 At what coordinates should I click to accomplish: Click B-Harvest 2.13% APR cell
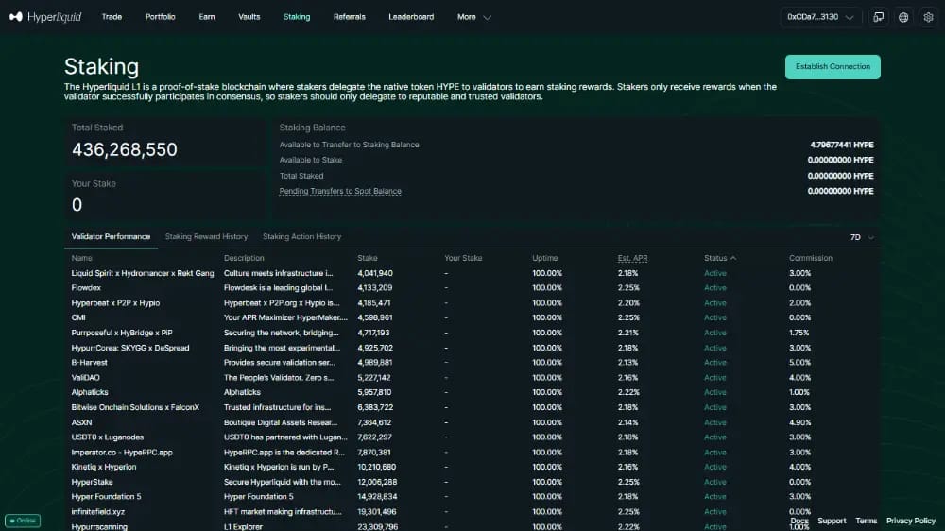[x=628, y=363]
